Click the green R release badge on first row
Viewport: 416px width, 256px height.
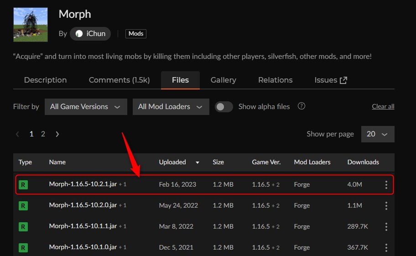tap(23, 185)
